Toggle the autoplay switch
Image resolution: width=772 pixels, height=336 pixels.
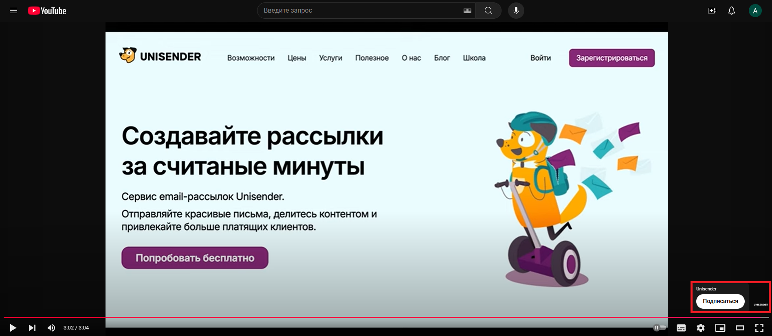click(x=660, y=327)
